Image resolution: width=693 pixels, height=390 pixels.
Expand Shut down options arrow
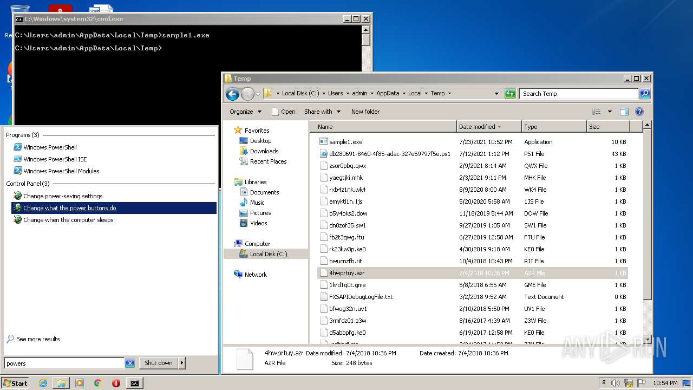point(182,363)
